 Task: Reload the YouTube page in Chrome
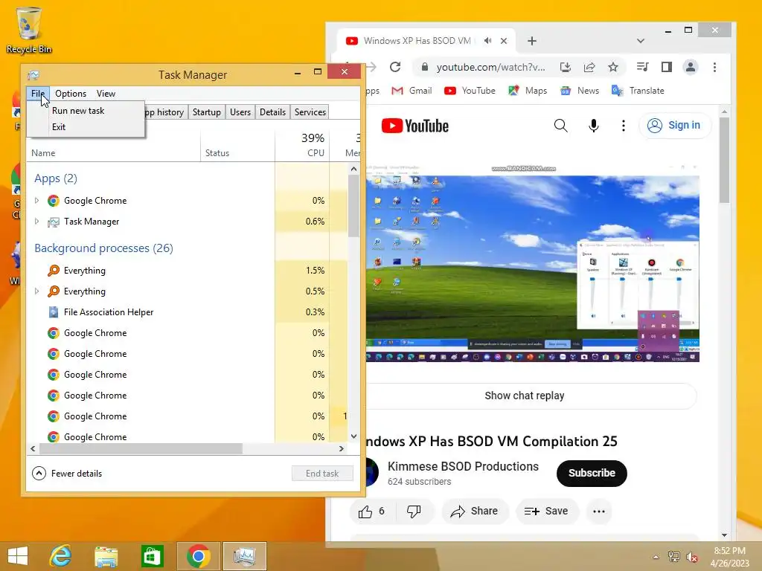pos(395,67)
